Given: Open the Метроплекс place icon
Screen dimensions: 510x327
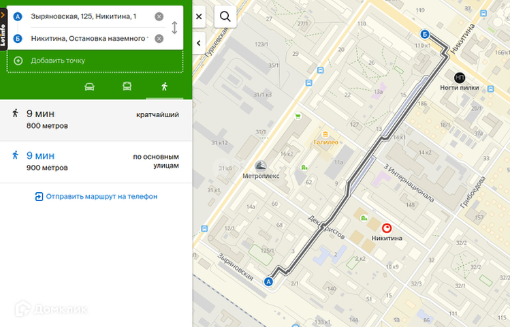Looking at the screenshot, I should [x=261, y=166].
